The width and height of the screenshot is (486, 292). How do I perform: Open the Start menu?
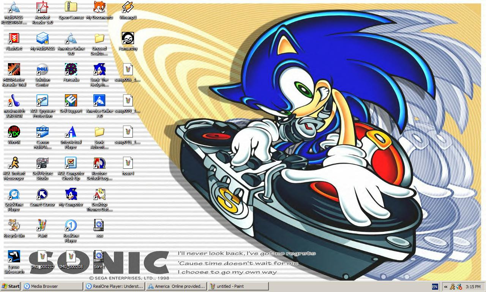tap(11, 286)
